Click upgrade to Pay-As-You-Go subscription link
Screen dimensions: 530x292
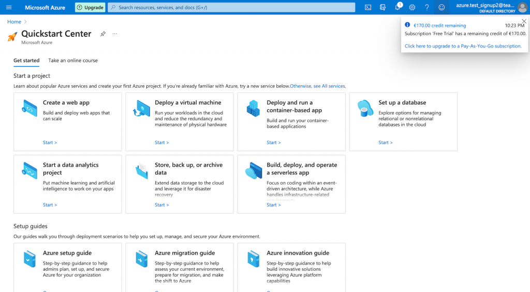point(463,46)
